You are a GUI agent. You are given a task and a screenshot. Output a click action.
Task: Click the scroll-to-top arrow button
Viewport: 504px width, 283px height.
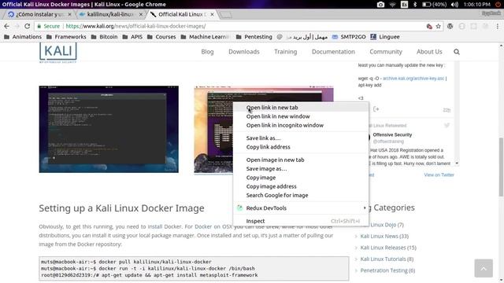tap(484, 268)
